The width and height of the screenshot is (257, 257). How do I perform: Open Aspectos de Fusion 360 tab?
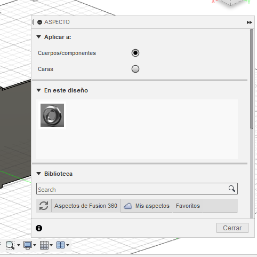86,206
